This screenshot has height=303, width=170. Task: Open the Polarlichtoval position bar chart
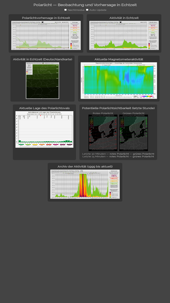[44, 129]
